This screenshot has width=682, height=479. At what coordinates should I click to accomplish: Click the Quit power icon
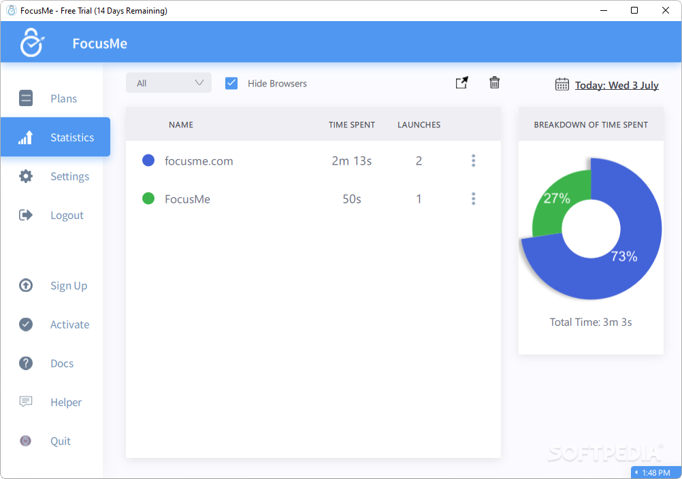pos(26,441)
